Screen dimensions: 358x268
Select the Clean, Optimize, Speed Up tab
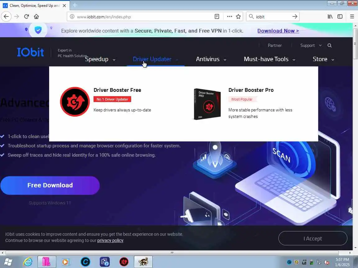click(x=34, y=6)
